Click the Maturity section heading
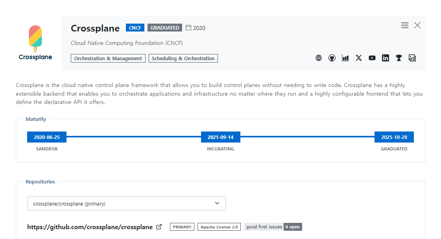Viewport: 441px width, 239px height. [x=36, y=119]
